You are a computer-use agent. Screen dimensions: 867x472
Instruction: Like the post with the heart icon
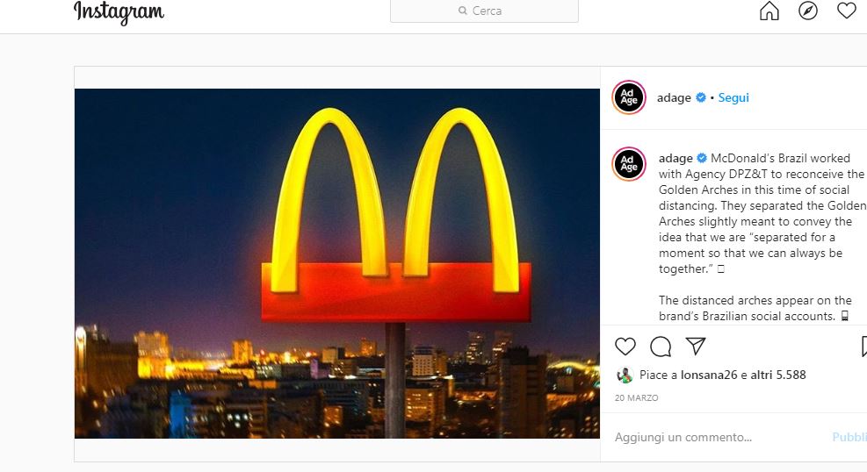(x=625, y=347)
